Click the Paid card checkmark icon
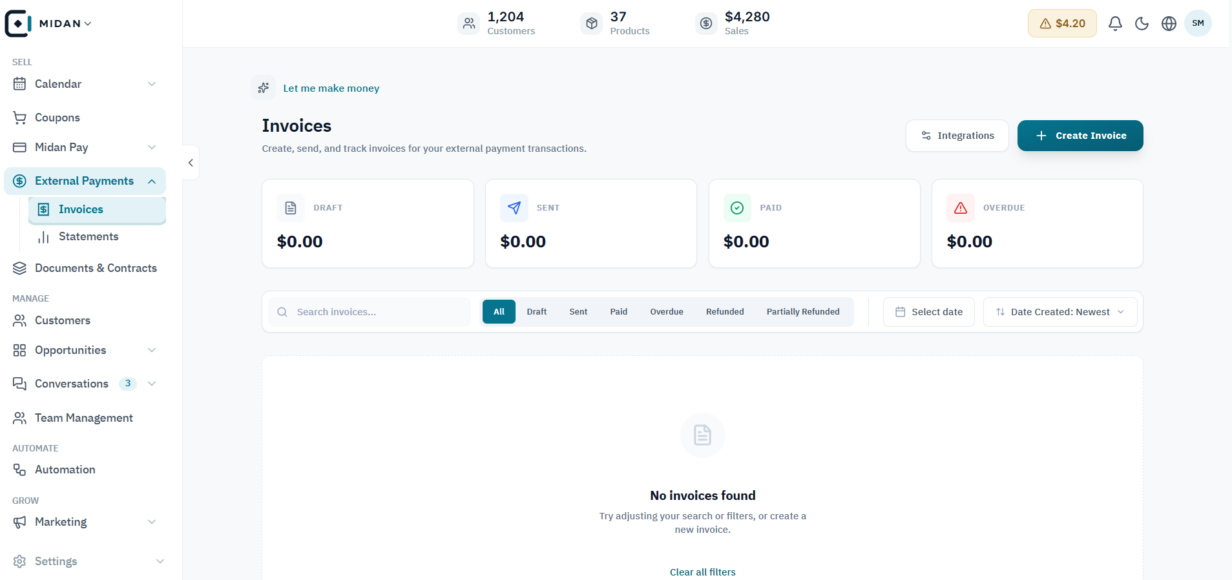This screenshot has height=580, width=1232. (737, 208)
